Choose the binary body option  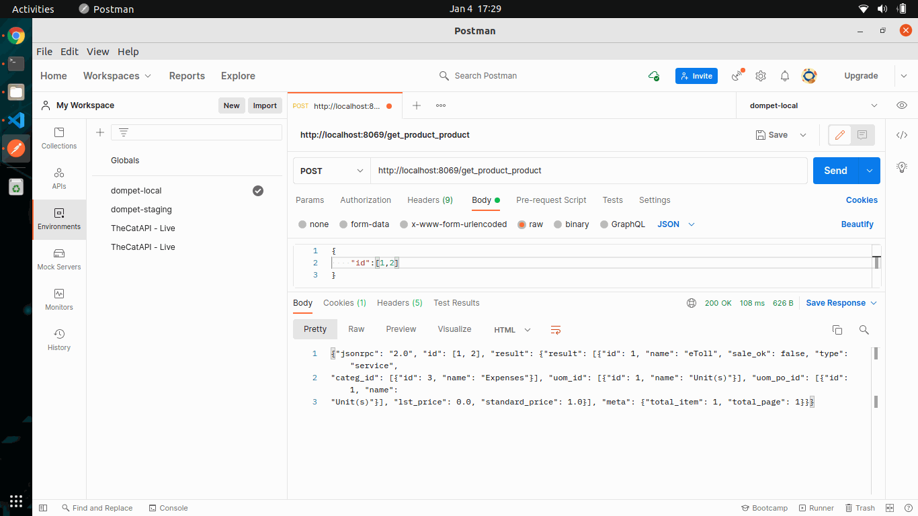[x=558, y=224]
